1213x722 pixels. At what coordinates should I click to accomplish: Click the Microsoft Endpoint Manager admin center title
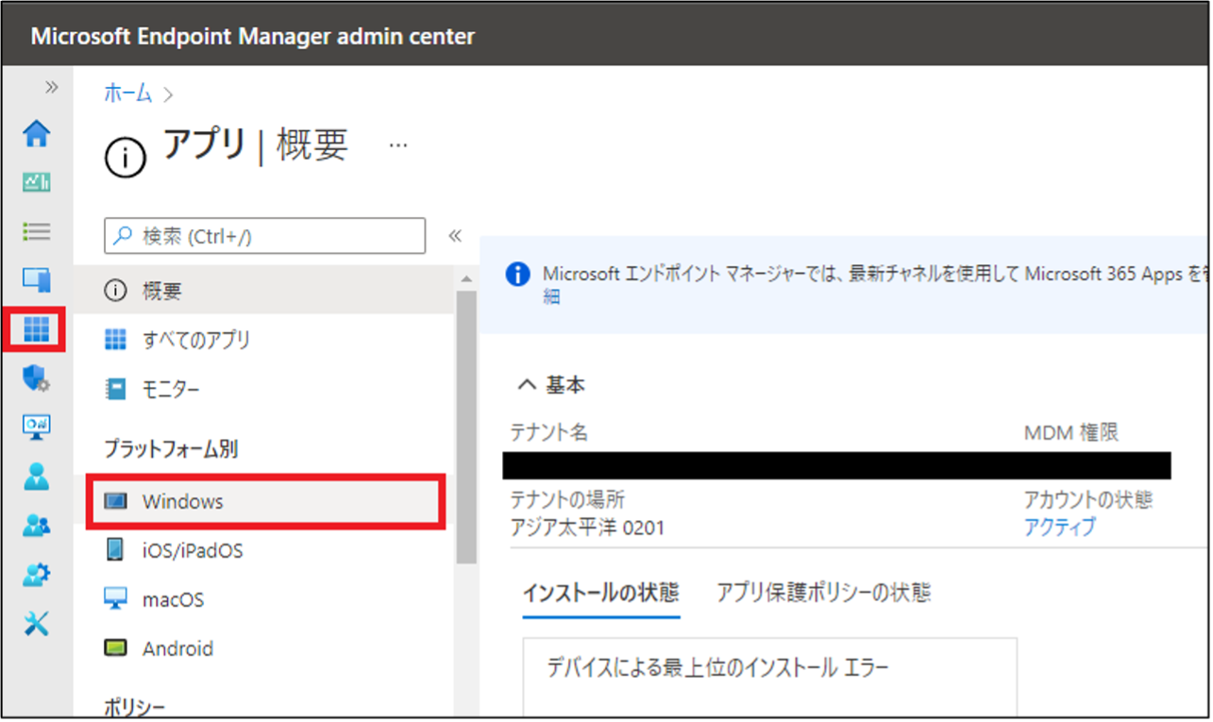pyautogui.click(x=253, y=37)
